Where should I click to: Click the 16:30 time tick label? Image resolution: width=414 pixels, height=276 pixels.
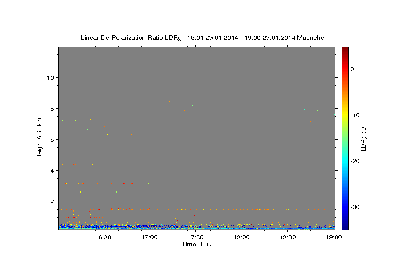click(103, 237)
